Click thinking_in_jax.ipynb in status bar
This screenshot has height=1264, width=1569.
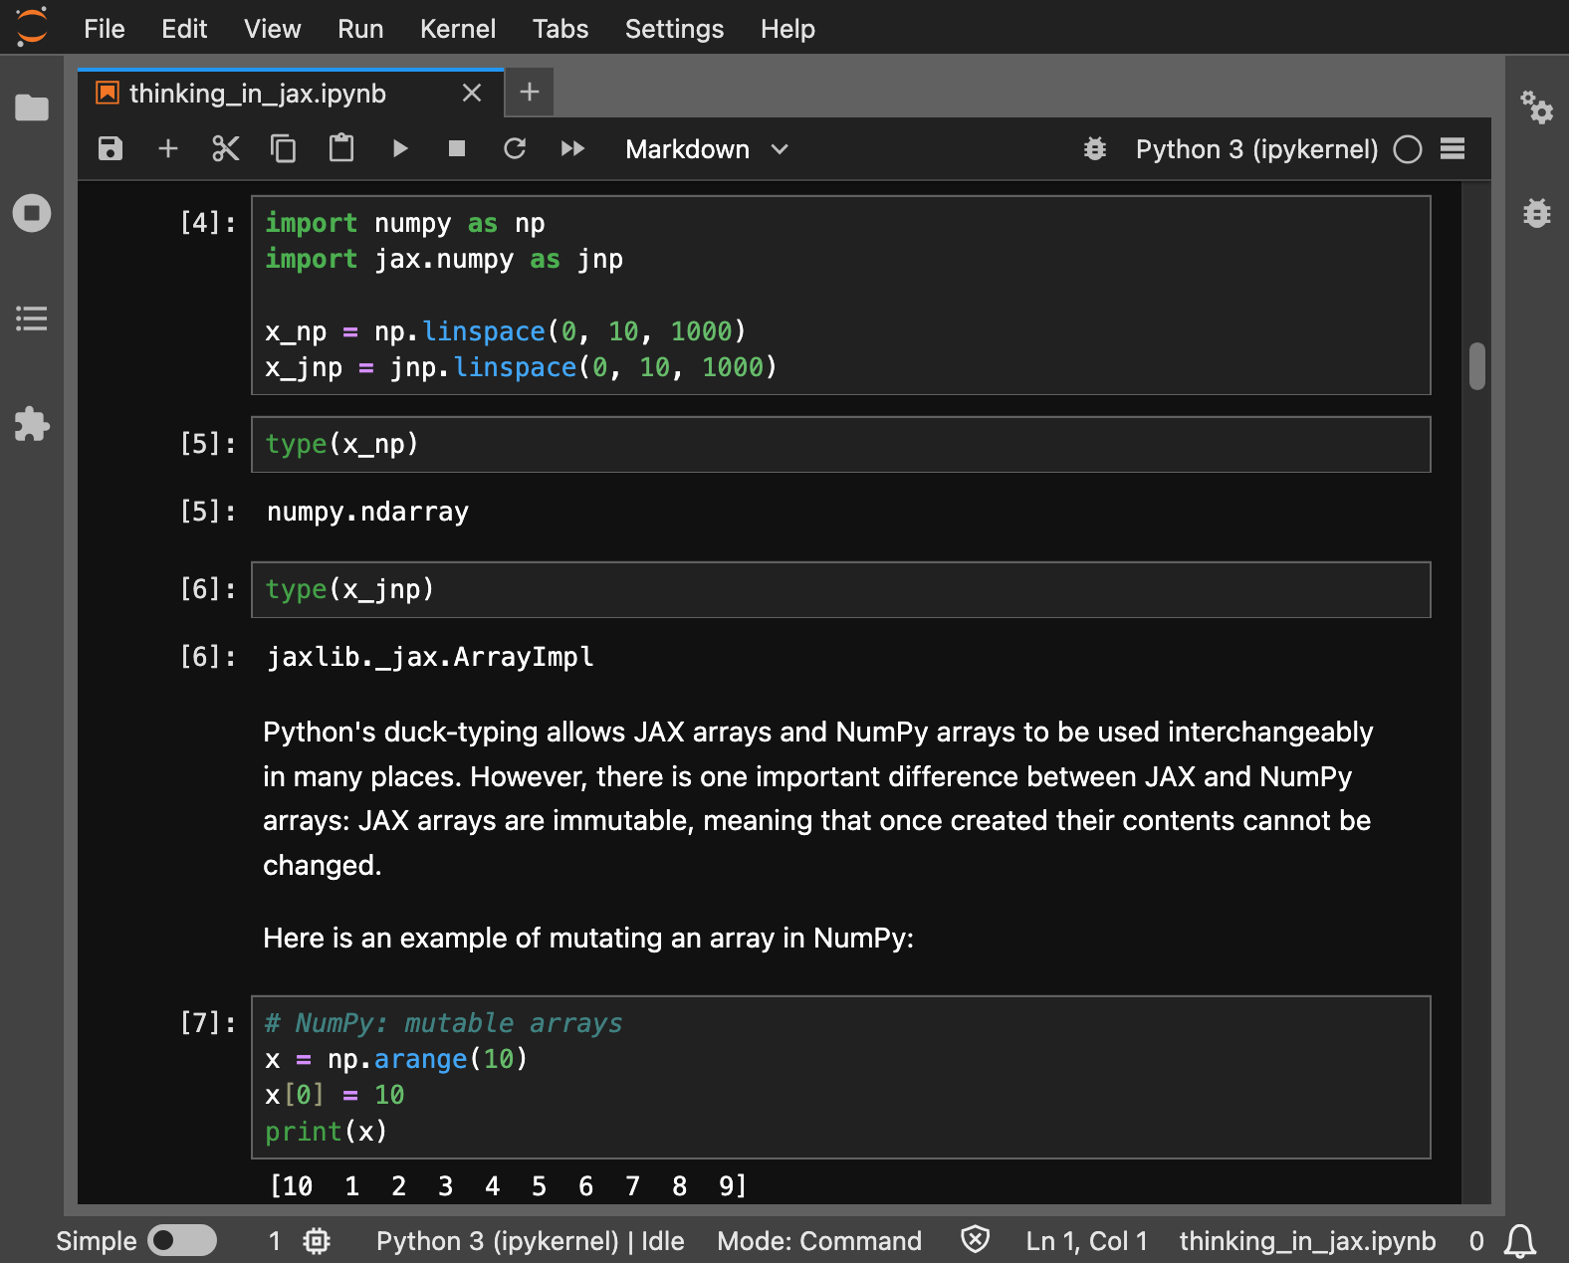click(1307, 1241)
